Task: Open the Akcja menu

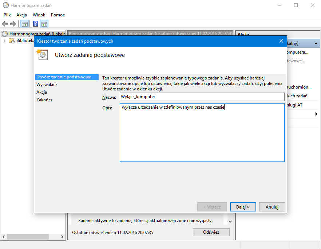Action: coord(22,15)
